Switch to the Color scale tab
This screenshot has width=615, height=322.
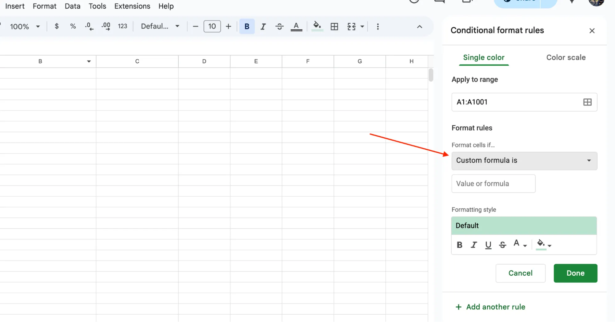tap(565, 57)
